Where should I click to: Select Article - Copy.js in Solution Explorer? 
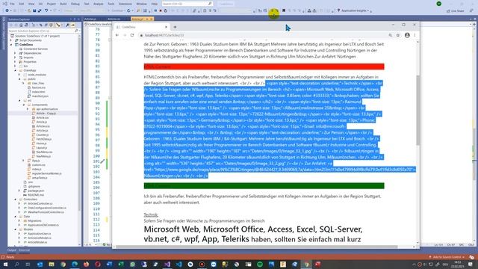46,113
